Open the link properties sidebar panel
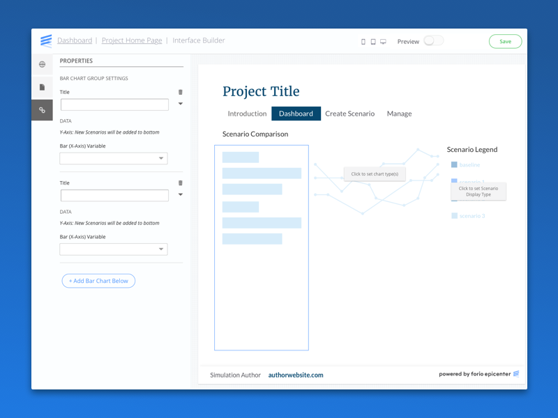The height and width of the screenshot is (418, 558). (42, 110)
